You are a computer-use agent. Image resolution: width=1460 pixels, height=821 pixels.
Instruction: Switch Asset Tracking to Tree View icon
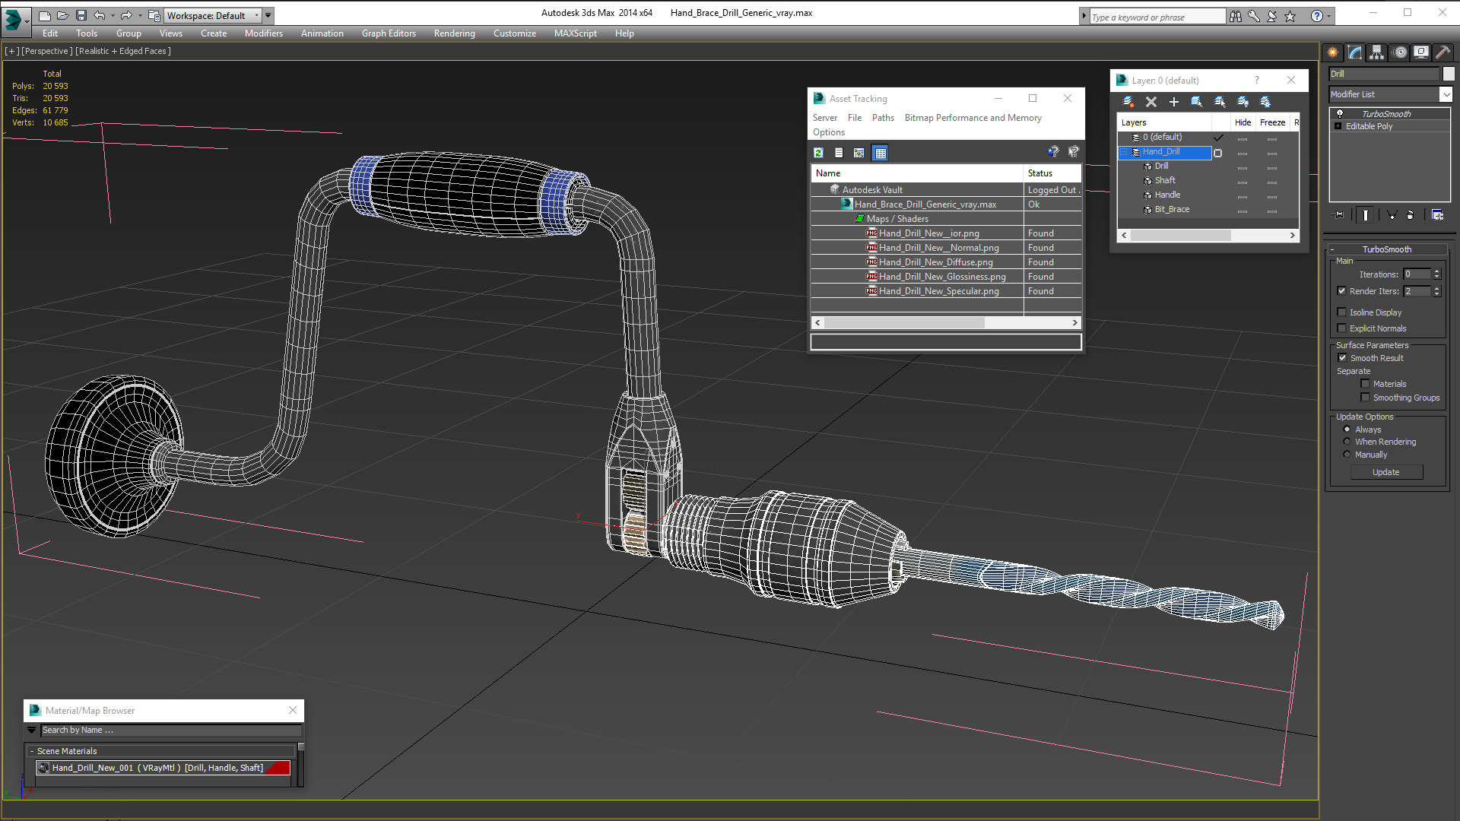click(859, 153)
